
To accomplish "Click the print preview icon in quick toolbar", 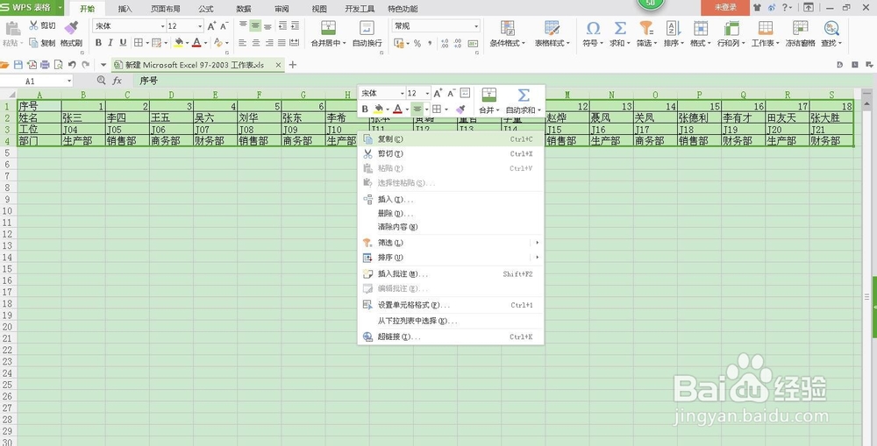I will pyautogui.click(x=59, y=65).
